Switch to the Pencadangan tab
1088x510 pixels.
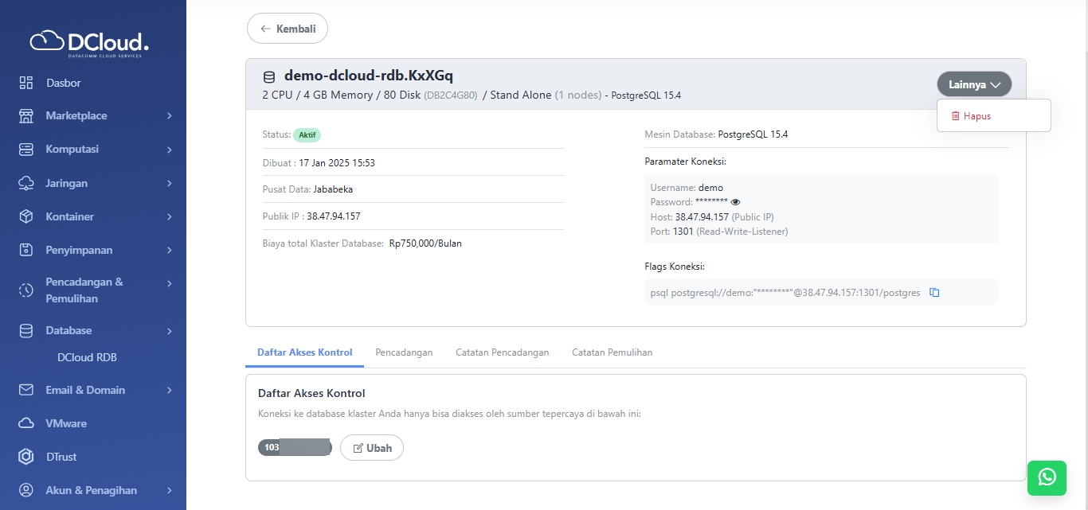(x=404, y=352)
